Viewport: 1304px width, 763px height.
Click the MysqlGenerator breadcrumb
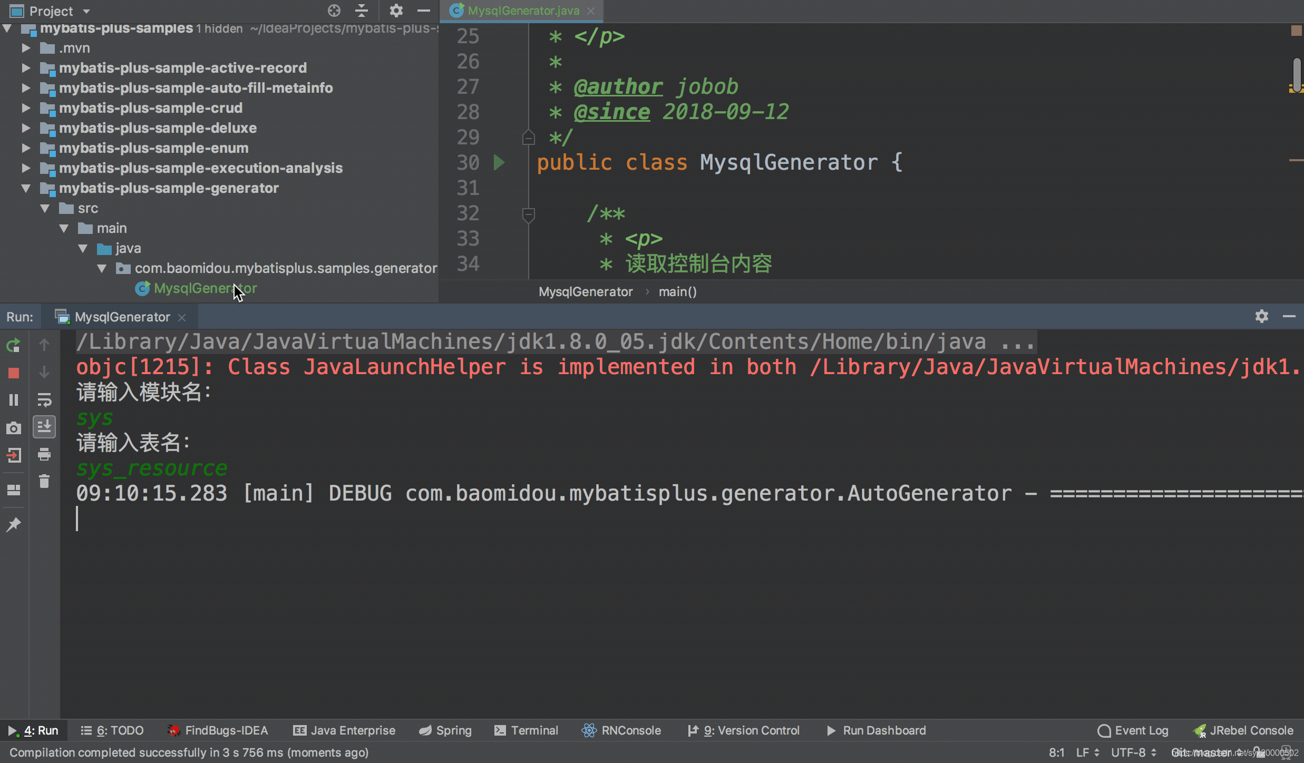586,291
